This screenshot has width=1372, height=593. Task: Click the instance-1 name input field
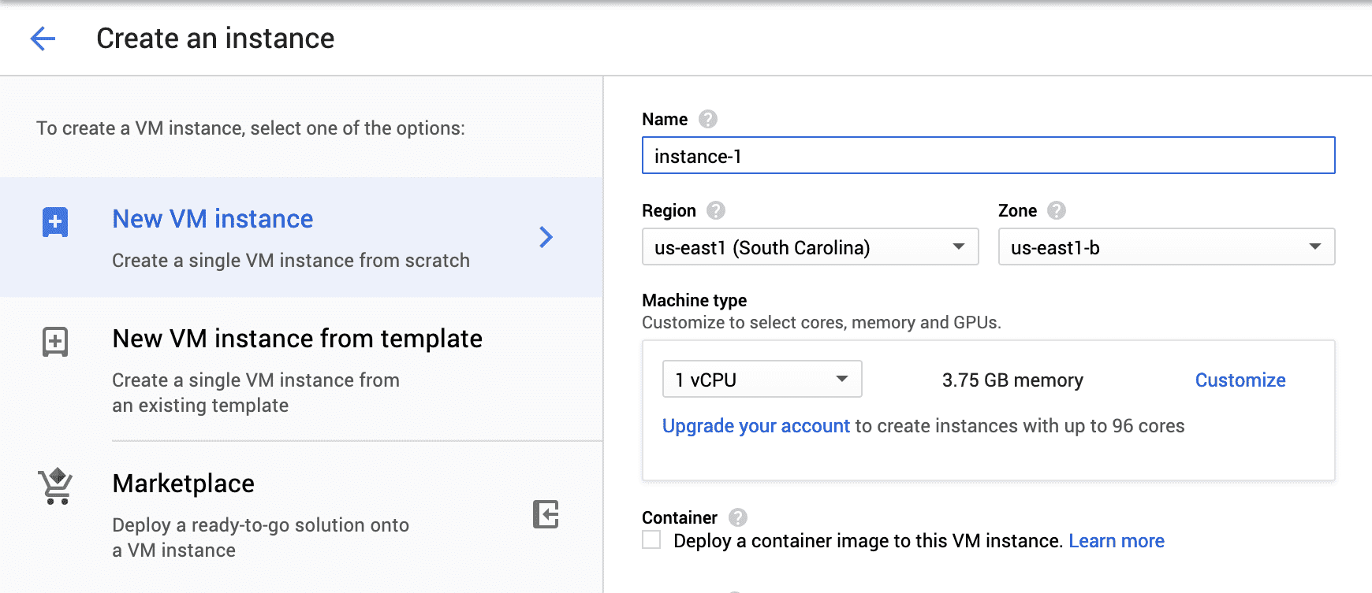(x=989, y=156)
